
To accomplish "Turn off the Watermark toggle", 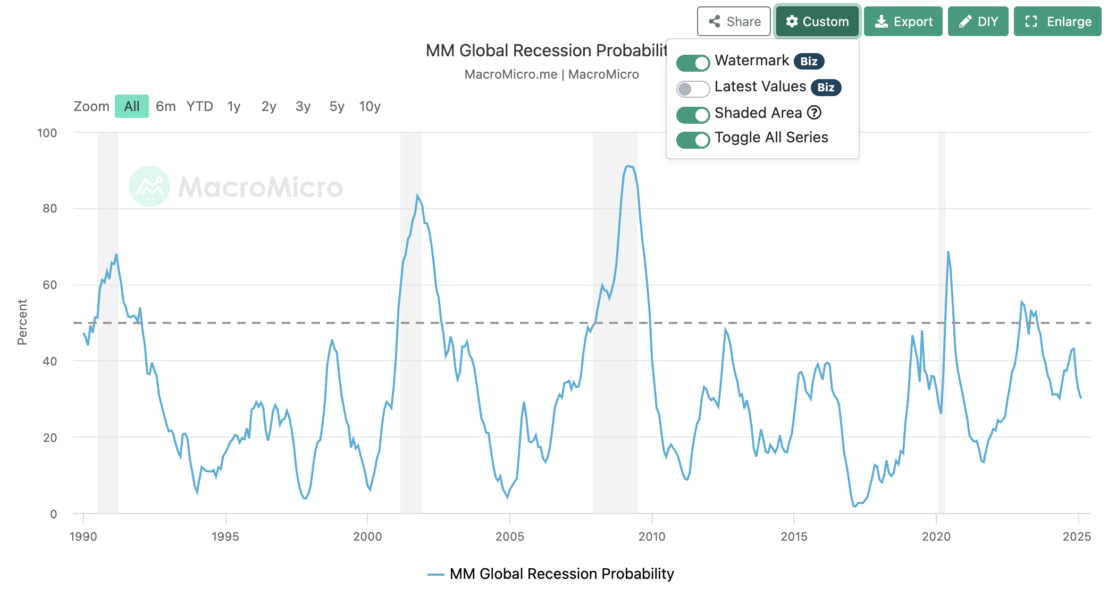I will (x=693, y=63).
